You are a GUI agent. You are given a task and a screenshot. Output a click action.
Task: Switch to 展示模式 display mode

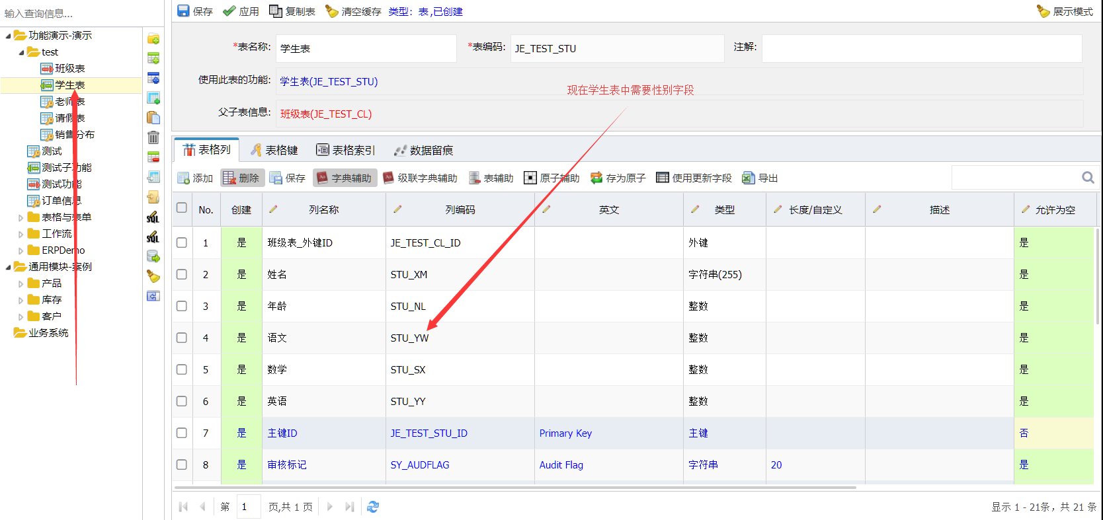tap(1065, 11)
